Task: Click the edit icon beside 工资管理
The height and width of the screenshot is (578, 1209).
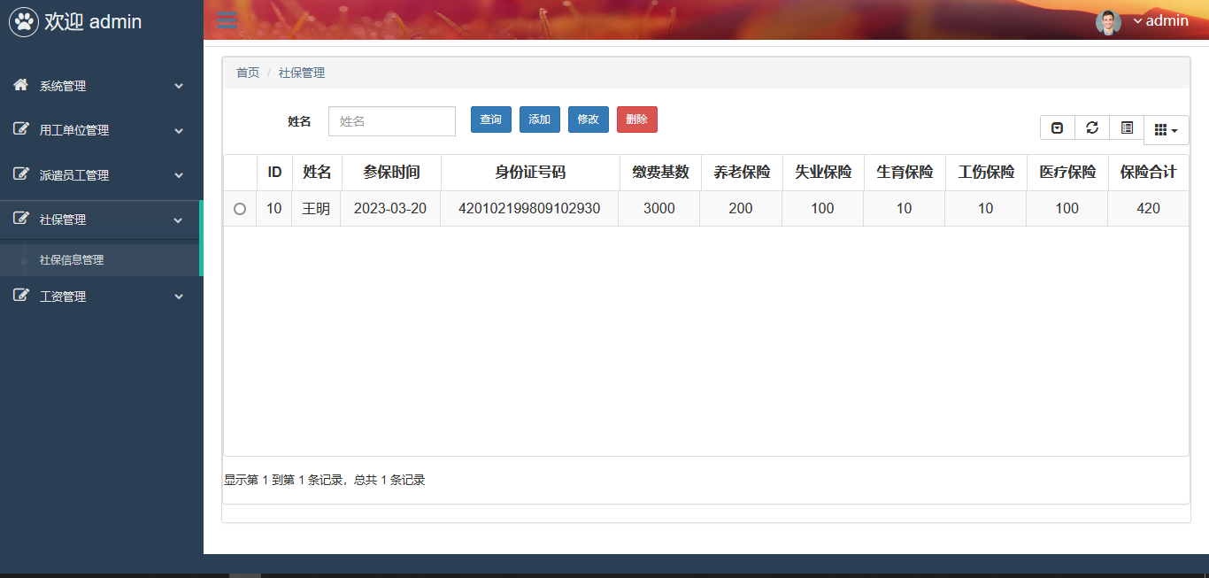Action: 20,296
